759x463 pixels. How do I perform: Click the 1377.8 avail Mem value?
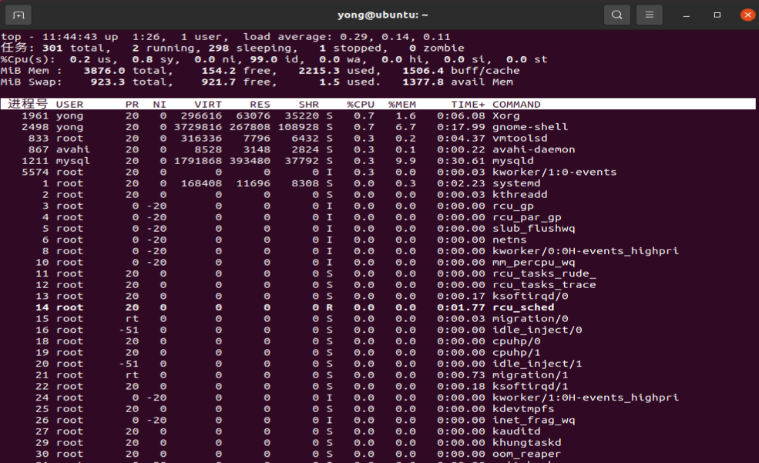coord(423,82)
